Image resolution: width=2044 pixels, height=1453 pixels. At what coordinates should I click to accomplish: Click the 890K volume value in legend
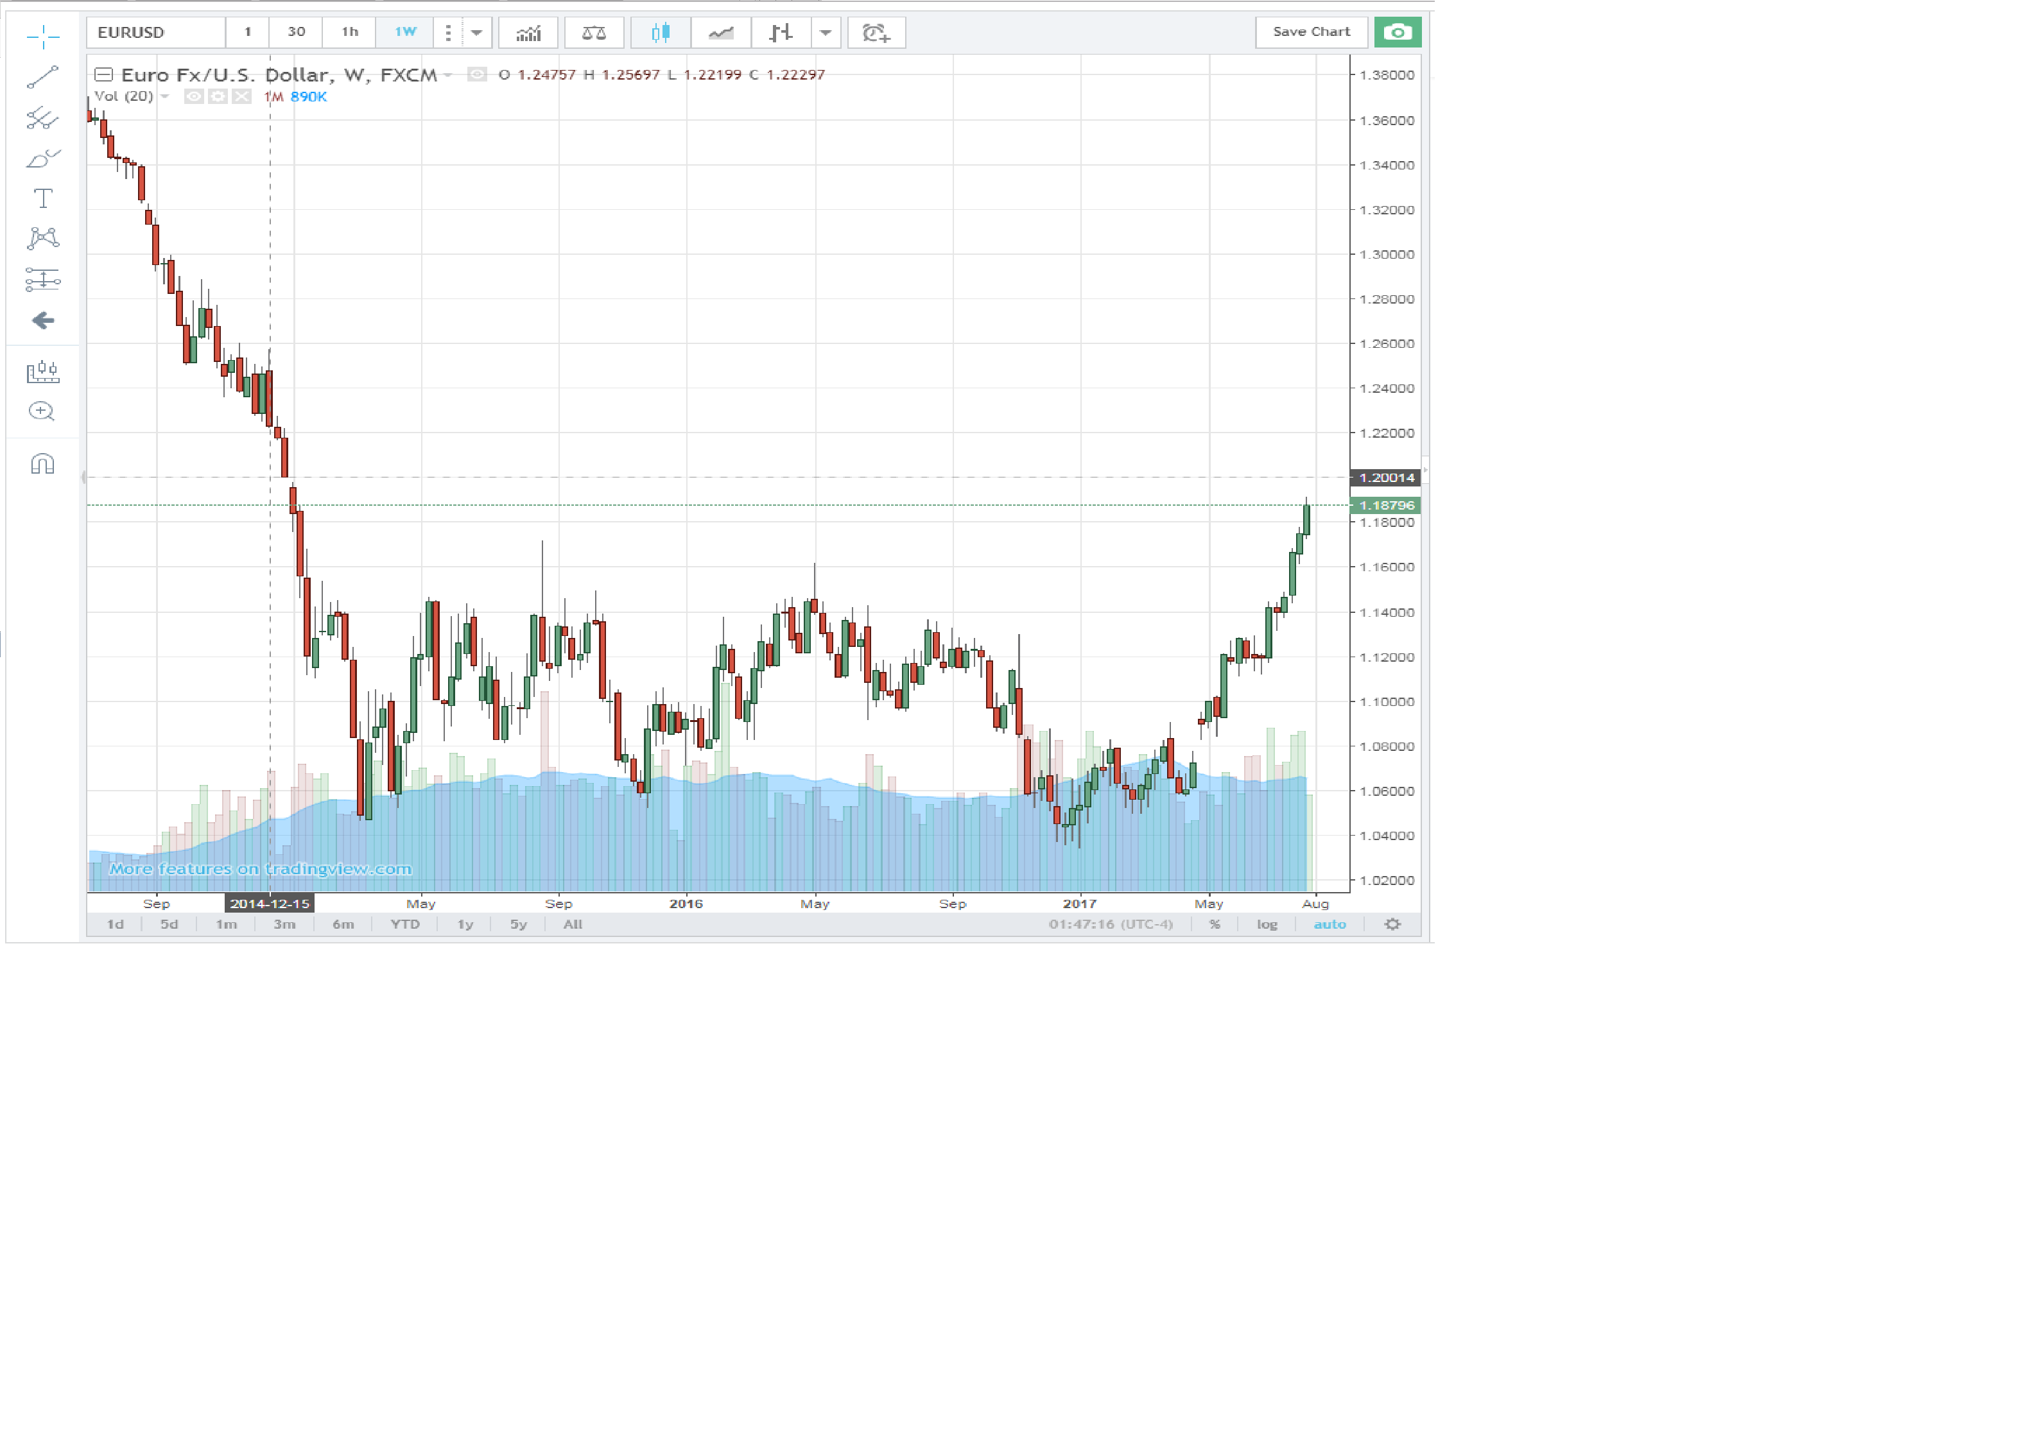[x=309, y=97]
